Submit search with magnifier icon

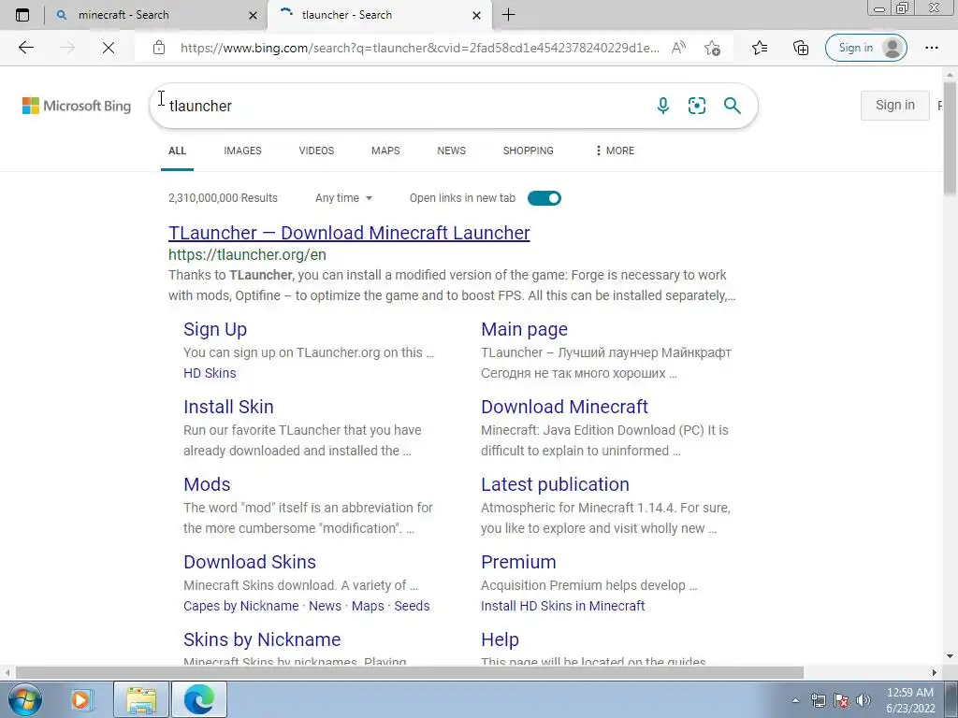tap(732, 106)
